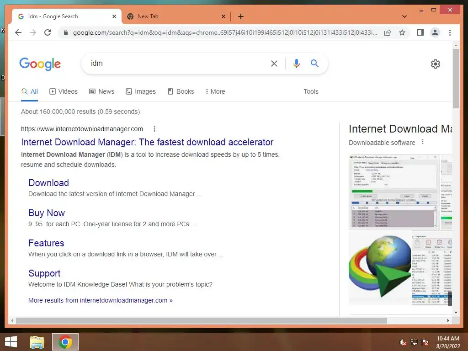
Task: Open the Windows Start menu
Action: [11, 342]
